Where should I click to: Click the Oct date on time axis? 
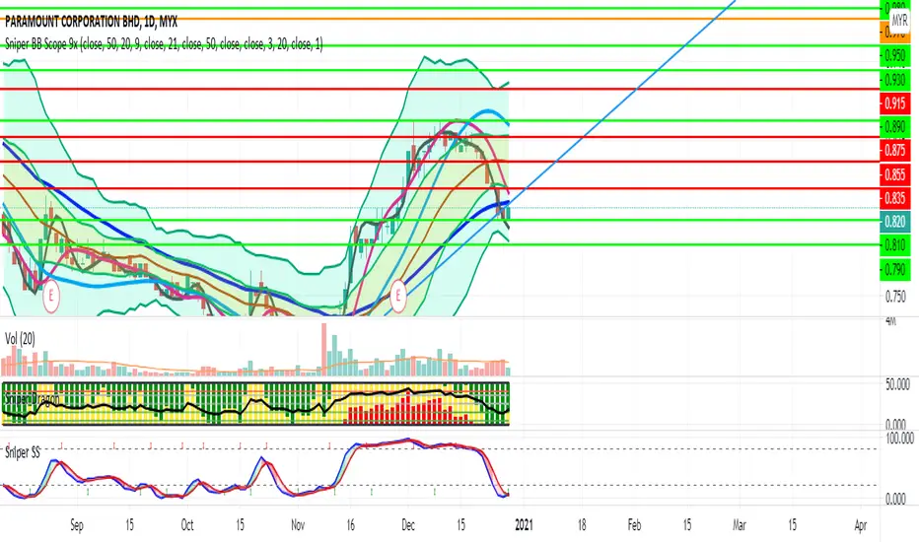click(187, 525)
